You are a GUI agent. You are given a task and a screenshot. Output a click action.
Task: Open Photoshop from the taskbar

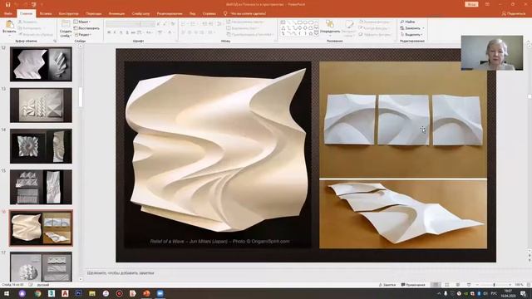point(78,293)
